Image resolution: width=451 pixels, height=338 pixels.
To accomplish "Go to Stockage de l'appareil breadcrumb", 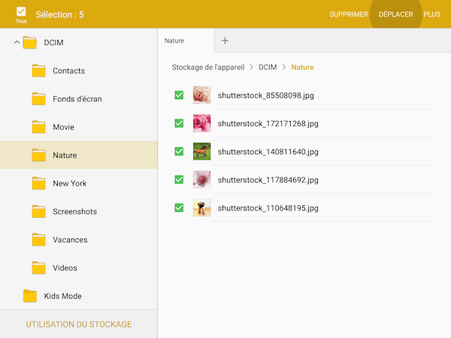I will [208, 68].
